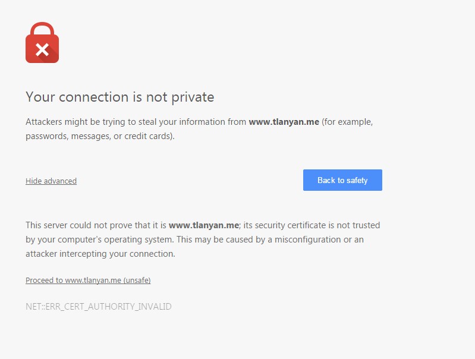Screen dimensions: 475x359
Task: Click the NET::ERR_CERT_AUTHORITY_INVALID error code
Action: tap(99, 307)
